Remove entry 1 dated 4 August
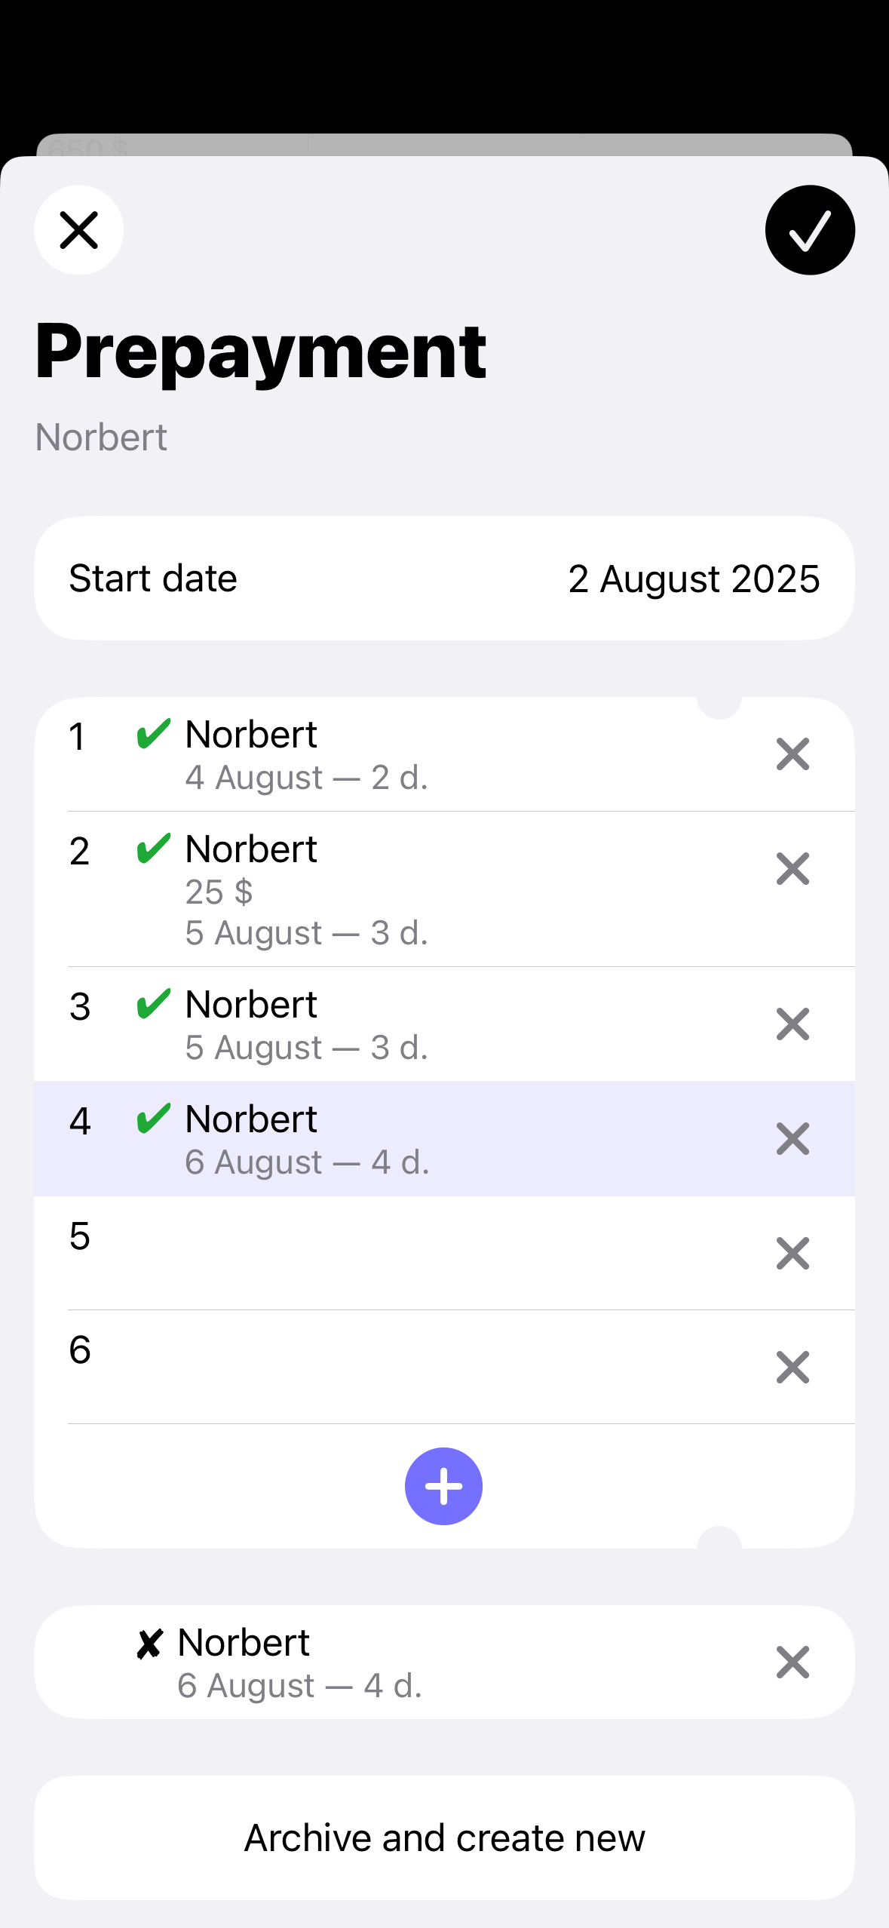This screenshot has height=1928, width=889. 792,754
